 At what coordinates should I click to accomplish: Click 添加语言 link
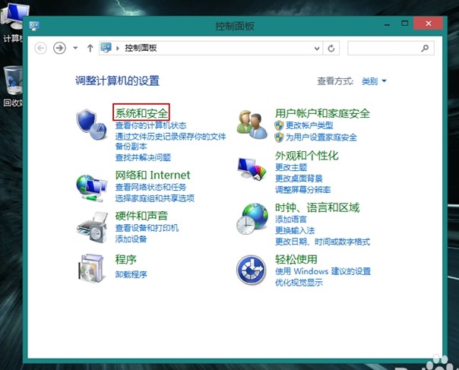click(291, 220)
